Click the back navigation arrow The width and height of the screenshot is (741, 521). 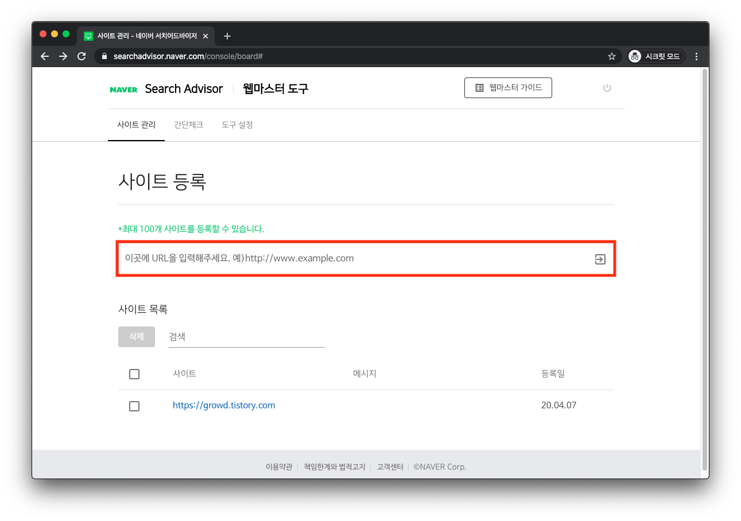coord(44,56)
